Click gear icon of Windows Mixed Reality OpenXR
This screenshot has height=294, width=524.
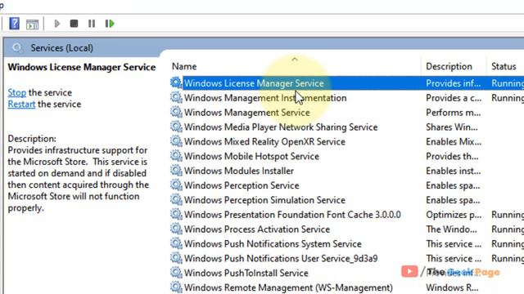[x=176, y=141]
